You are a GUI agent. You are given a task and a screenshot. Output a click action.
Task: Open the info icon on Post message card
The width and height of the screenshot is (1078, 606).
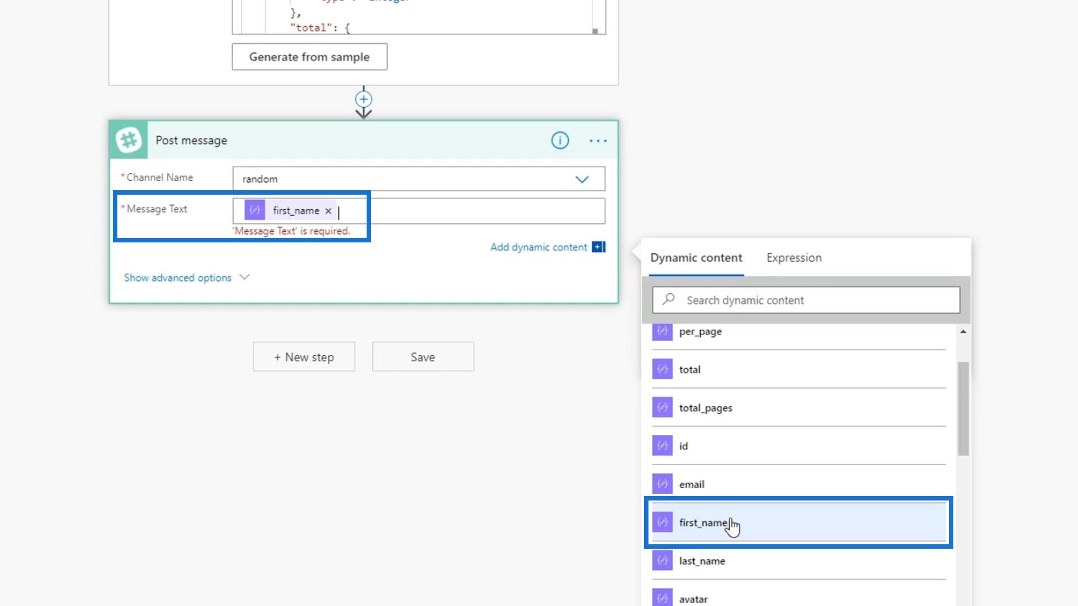pyautogui.click(x=559, y=140)
